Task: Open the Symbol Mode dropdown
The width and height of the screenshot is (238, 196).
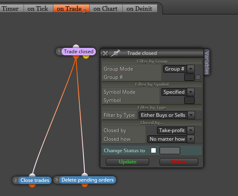Action: point(178,92)
